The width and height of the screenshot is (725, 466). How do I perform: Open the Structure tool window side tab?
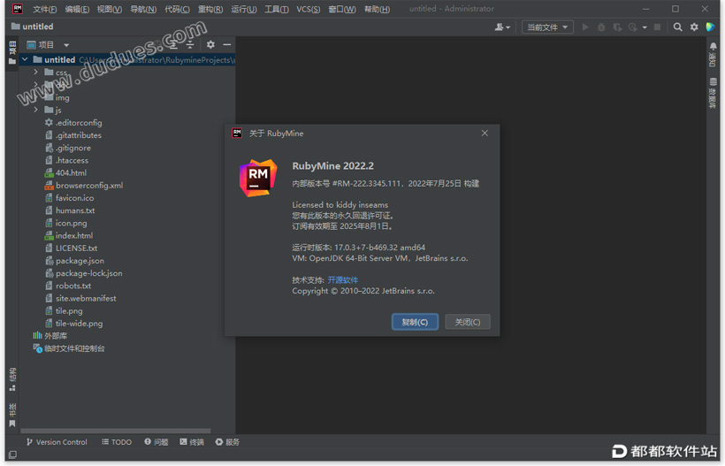(x=12, y=379)
